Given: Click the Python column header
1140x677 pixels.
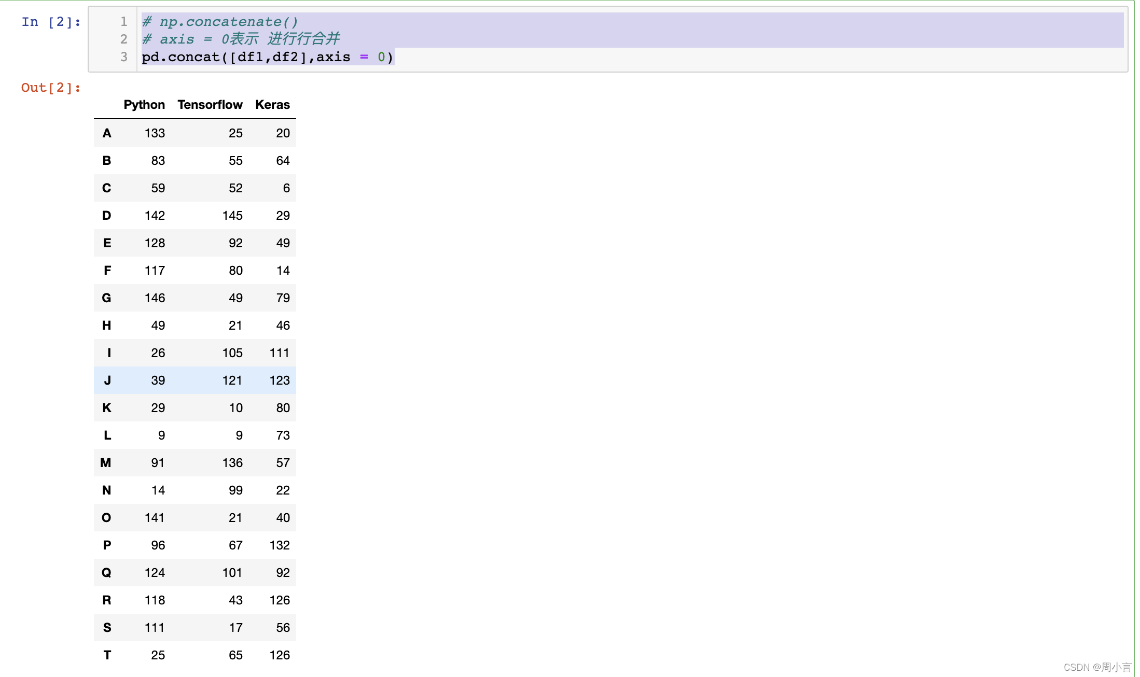Looking at the screenshot, I should tap(144, 105).
